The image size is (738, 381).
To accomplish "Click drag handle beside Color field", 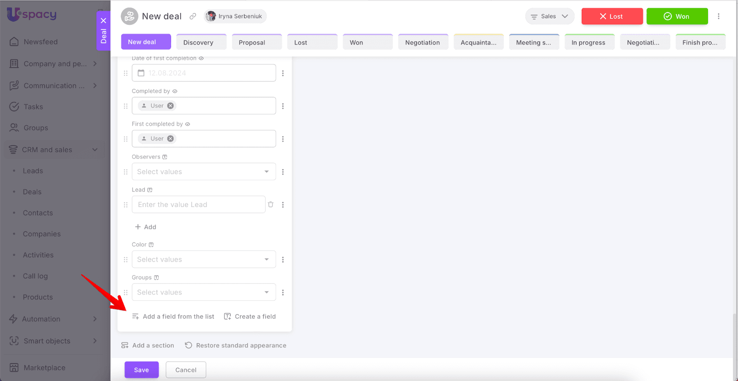I will click(x=125, y=260).
